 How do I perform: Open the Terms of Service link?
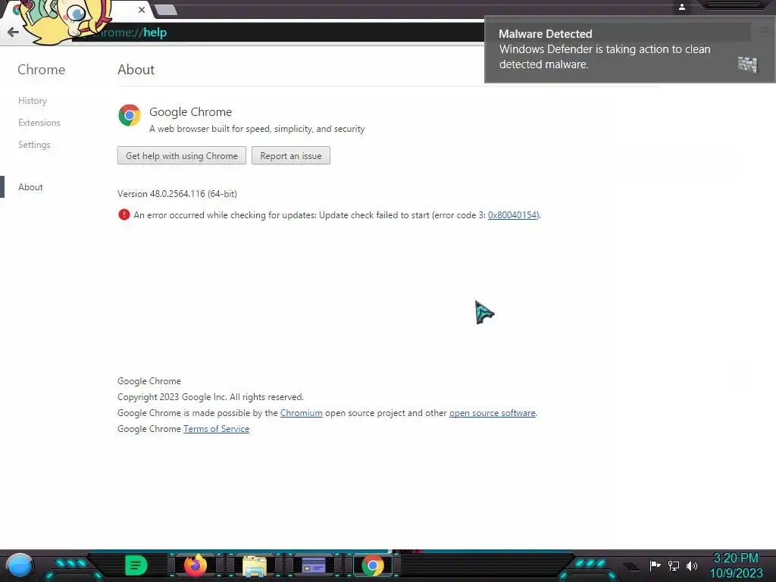pyautogui.click(x=216, y=429)
